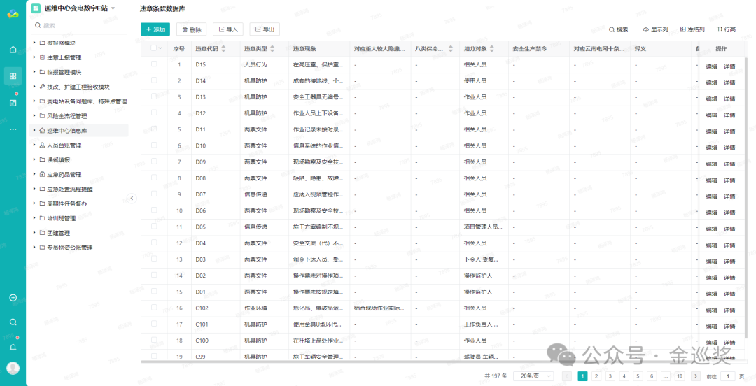756x386 pixels.
Task: Click the 搜索 icon above the table
Action: (x=619, y=30)
